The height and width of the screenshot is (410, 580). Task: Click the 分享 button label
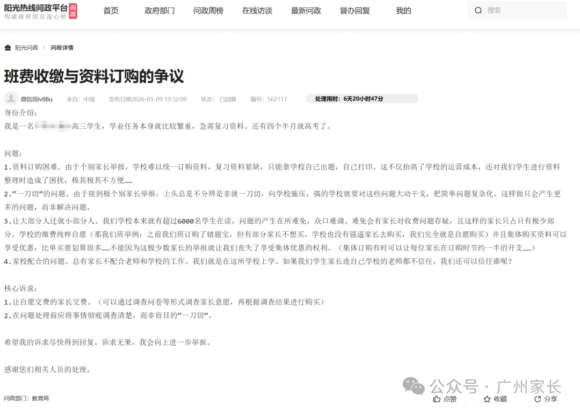pyautogui.click(x=551, y=399)
